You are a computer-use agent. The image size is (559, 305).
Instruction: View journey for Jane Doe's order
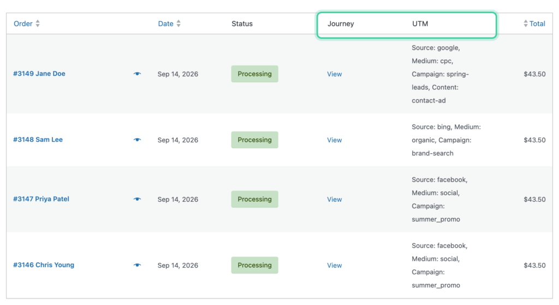point(335,74)
